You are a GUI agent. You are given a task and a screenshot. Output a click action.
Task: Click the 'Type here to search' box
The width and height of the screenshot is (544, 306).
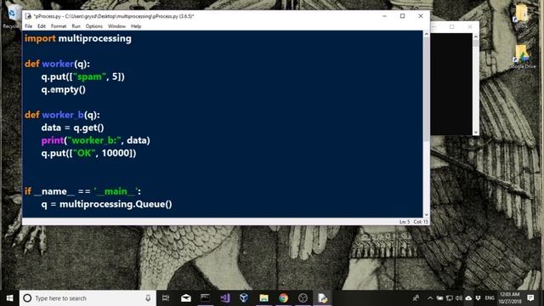coord(87,298)
